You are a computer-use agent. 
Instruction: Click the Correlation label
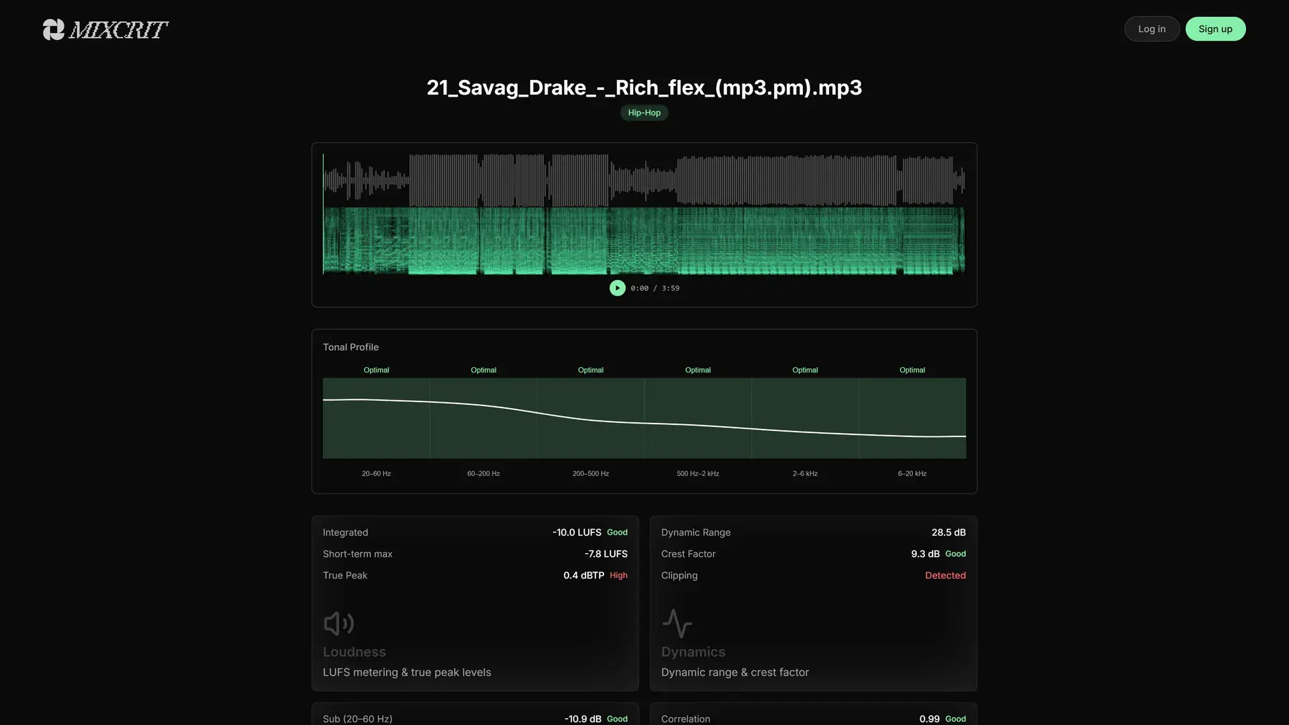click(685, 719)
